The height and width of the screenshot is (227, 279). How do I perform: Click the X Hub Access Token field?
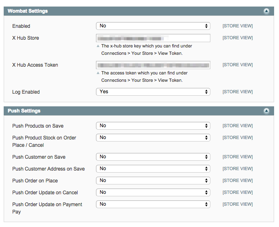153,65
